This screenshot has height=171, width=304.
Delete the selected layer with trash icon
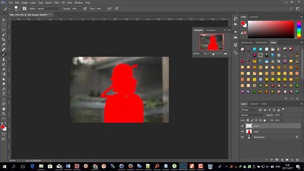(297, 160)
